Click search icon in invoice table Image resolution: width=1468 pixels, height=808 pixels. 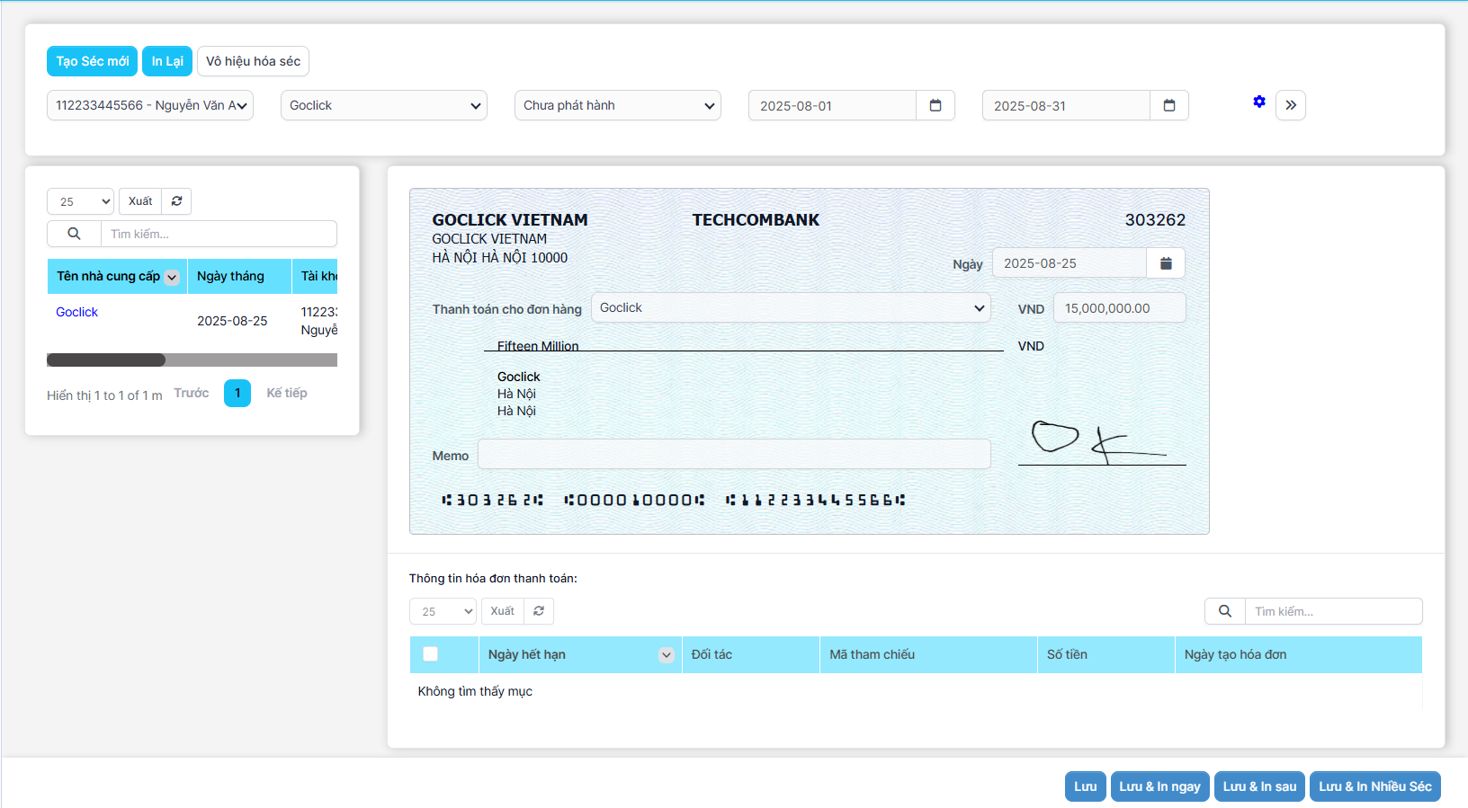pyautogui.click(x=1224, y=611)
